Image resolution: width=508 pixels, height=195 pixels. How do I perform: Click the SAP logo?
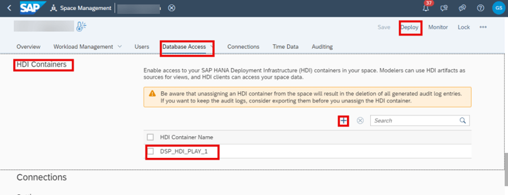30,8
